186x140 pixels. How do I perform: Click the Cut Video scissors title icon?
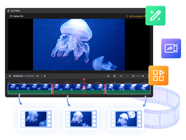8,11
